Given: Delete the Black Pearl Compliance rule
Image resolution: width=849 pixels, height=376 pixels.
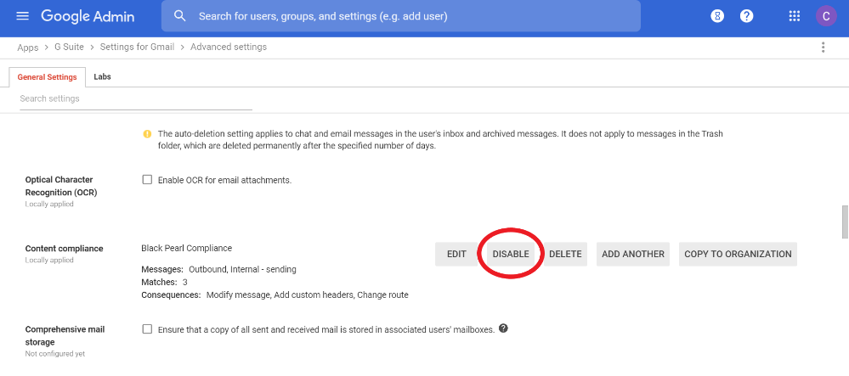Looking at the screenshot, I should [x=565, y=255].
